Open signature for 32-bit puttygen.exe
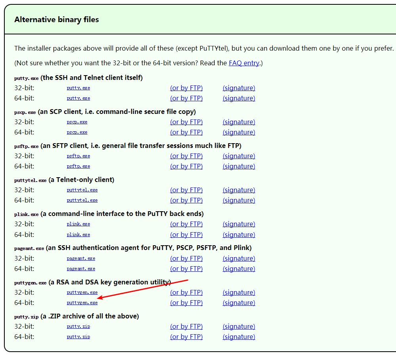The width and height of the screenshot is (396, 356). coord(239,293)
